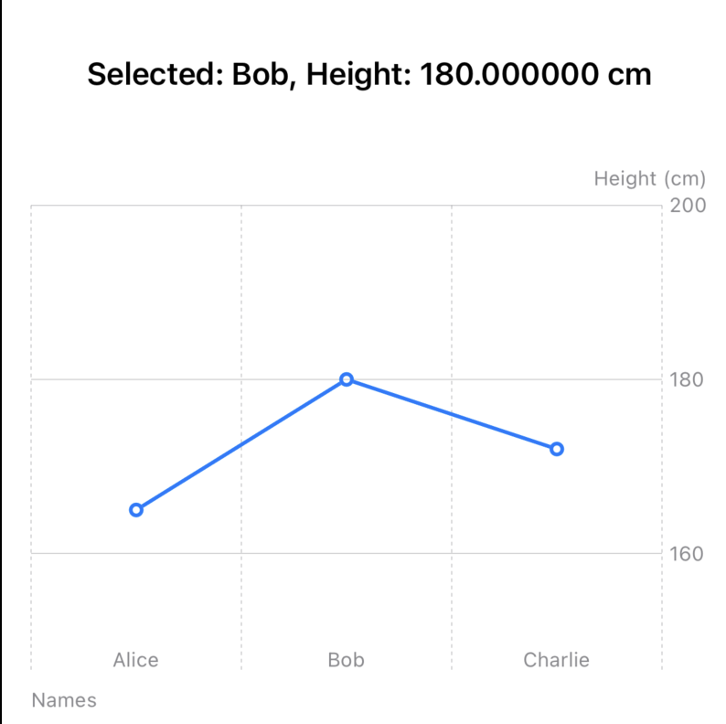
Task: Click the 160 y-axis value label
Action: pos(687,554)
